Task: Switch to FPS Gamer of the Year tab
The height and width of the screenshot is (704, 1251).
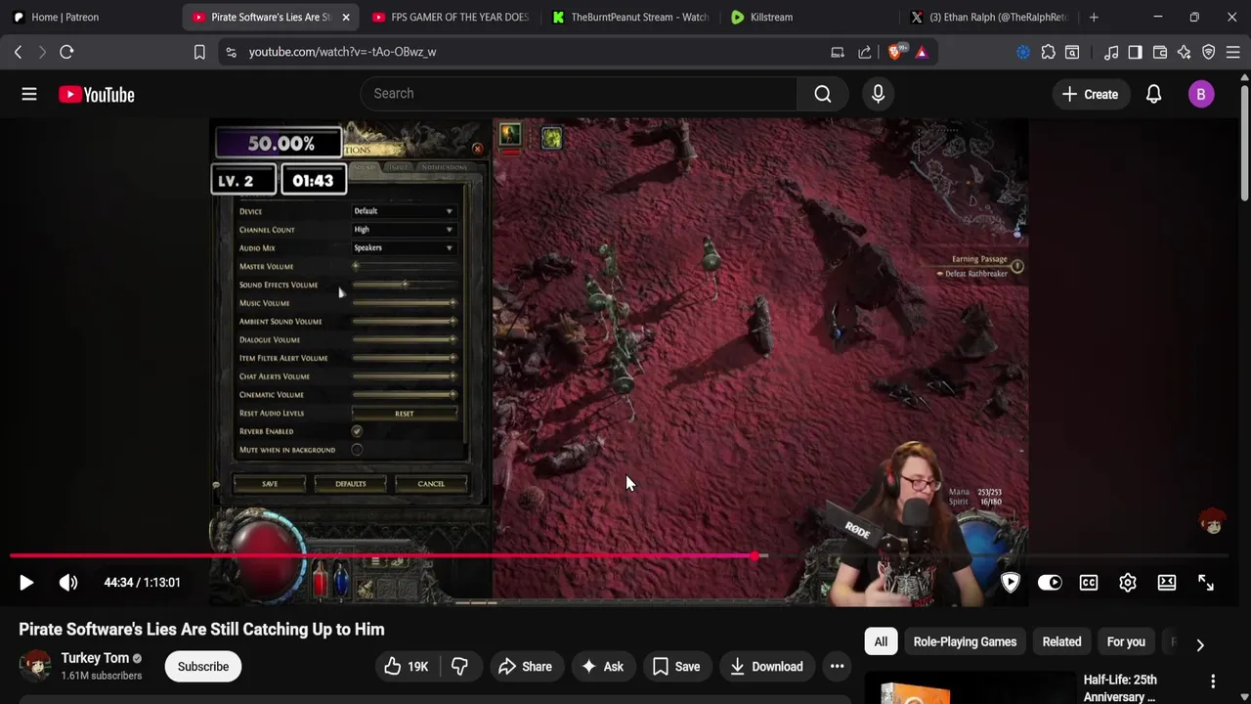Action: pos(451,17)
